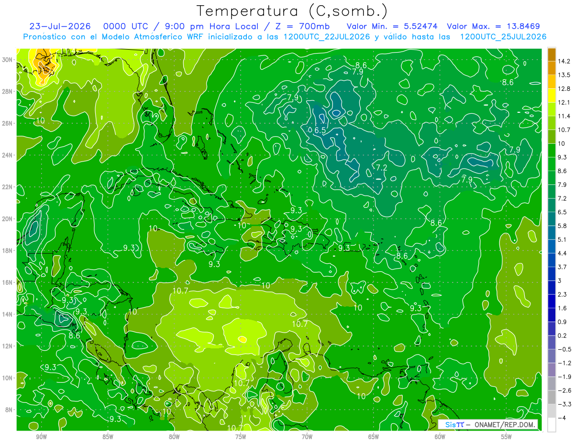Click the 5.8 colorbar label

coord(563,226)
